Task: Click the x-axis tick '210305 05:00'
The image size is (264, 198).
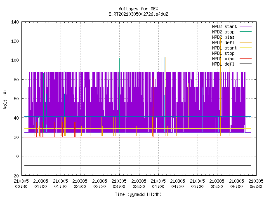Action: point(197,184)
